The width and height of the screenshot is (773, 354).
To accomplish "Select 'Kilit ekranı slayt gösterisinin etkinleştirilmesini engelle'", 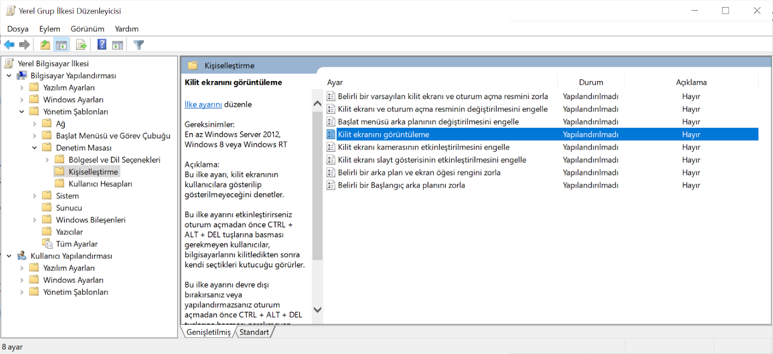I will [x=432, y=160].
